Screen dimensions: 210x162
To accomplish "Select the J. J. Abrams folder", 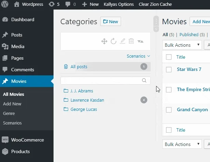I will click(x=81, y=91).
